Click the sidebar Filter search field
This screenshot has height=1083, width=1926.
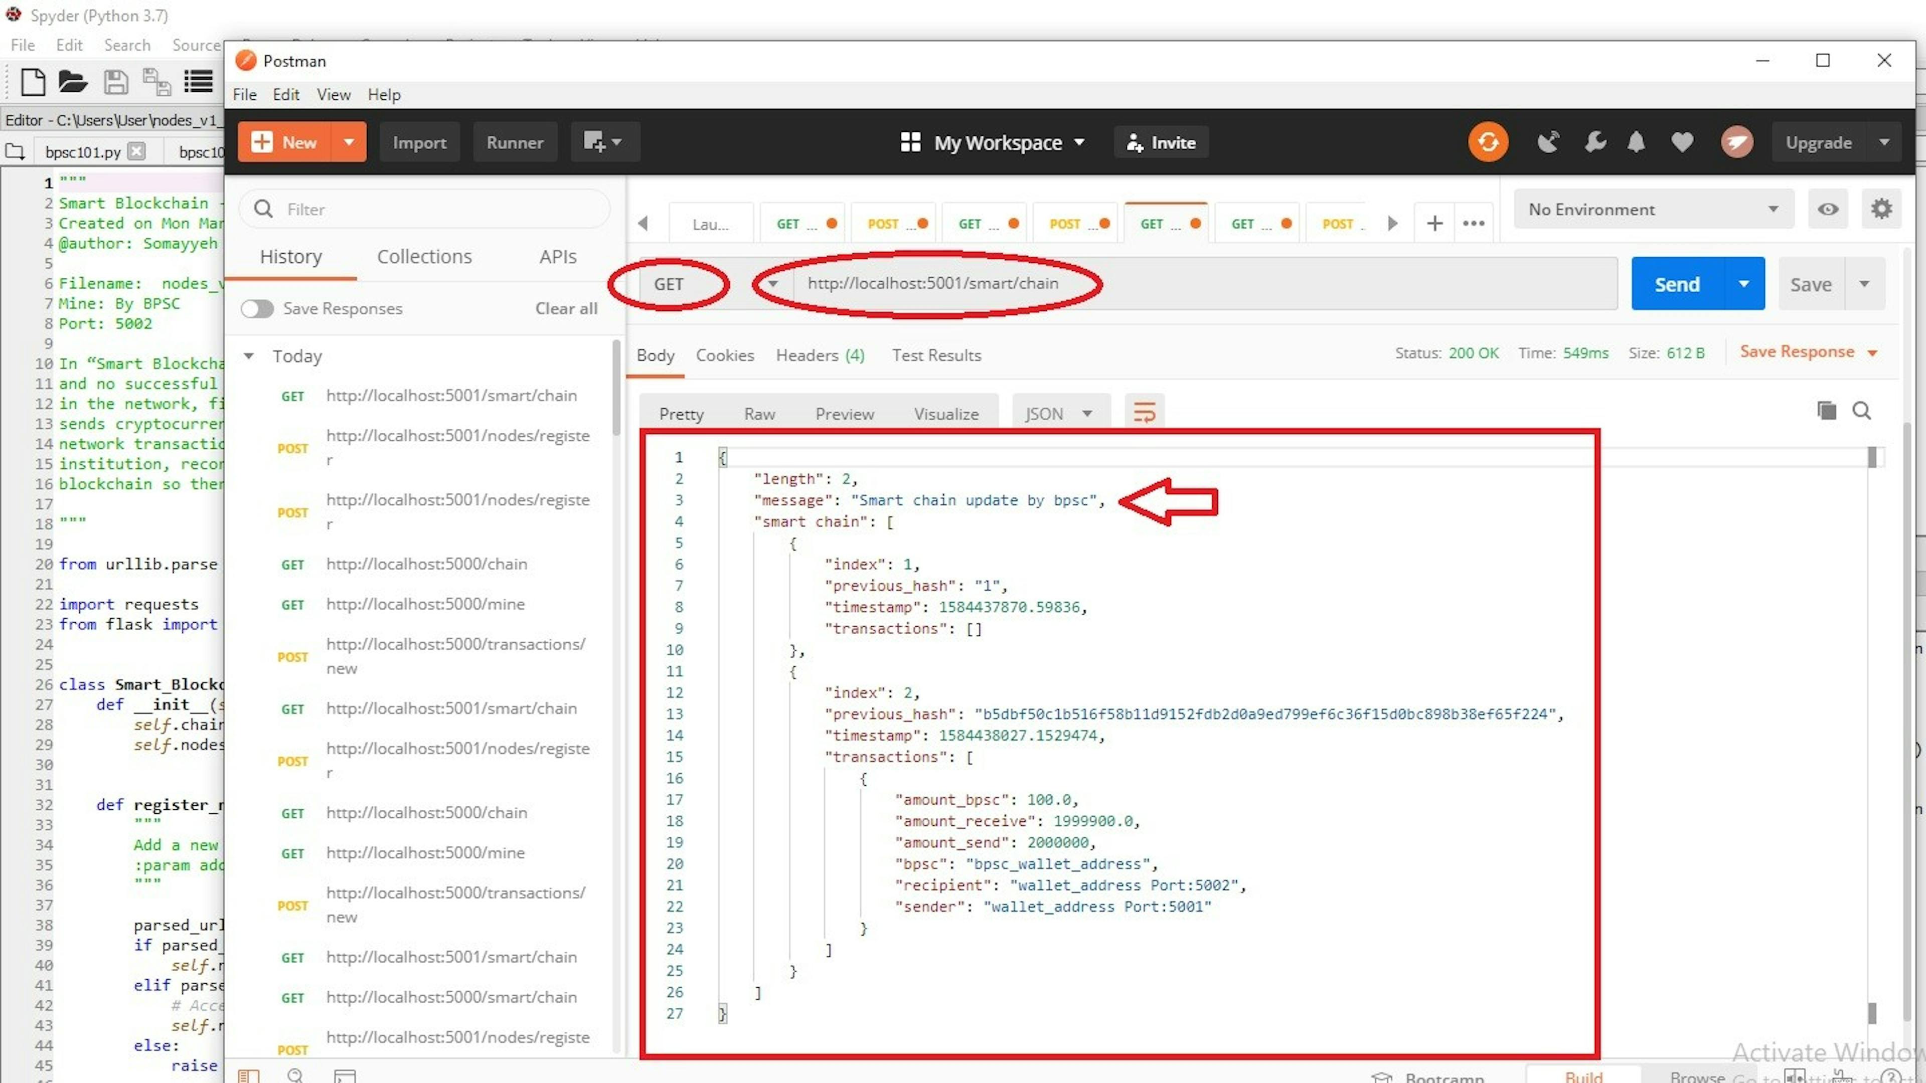click(x=424, y=209)
